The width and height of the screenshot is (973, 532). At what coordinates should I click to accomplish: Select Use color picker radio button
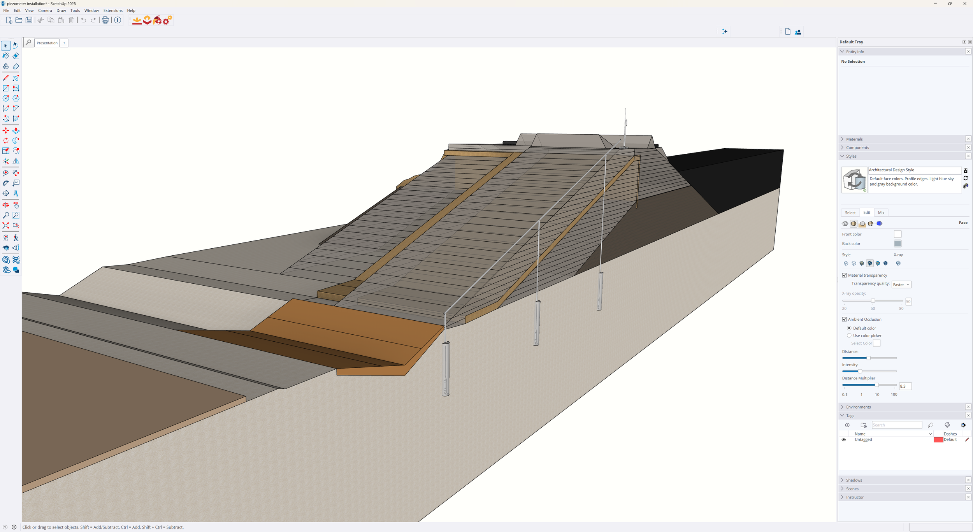point(849,336)
